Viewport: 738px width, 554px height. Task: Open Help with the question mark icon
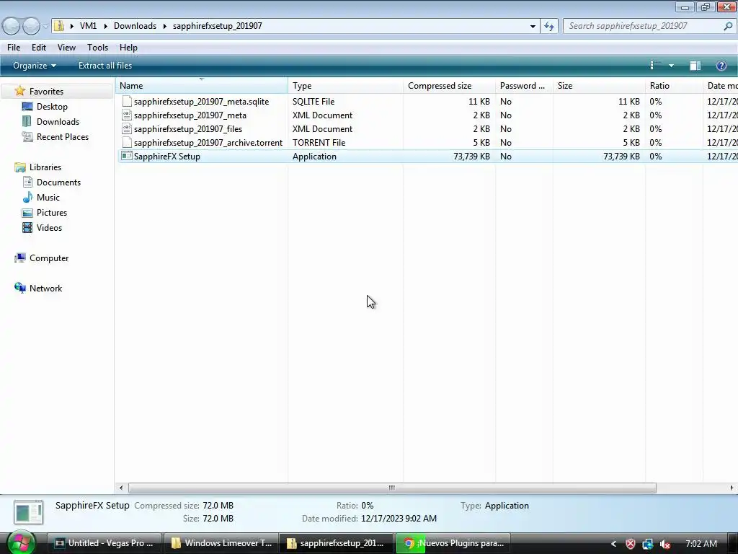[721, 66]
